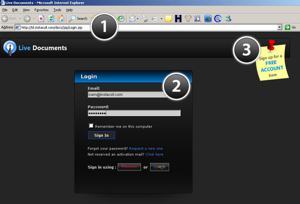Open the Search pane in toolbar
This screenshot has height=204, width=300.
[78, 18]
